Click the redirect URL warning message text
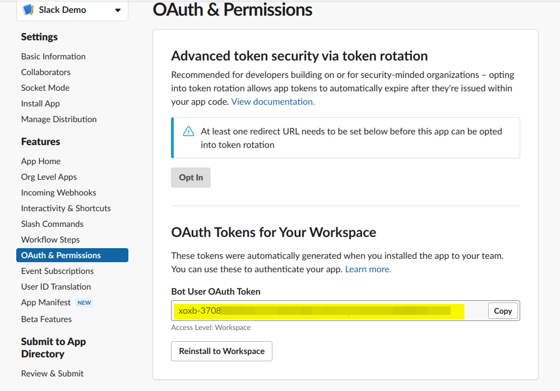Screen dimensions: 560x391 click(x=351, y=138)
